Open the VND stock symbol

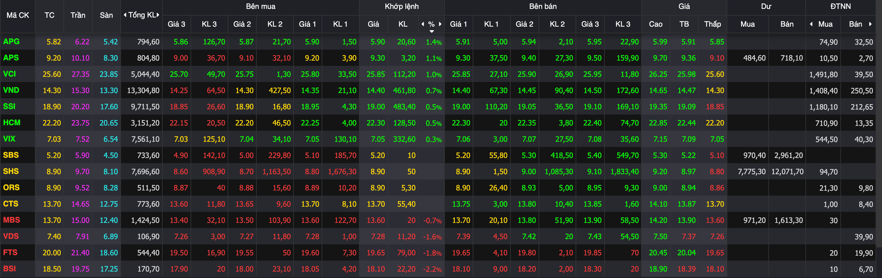tap(11, 90)
